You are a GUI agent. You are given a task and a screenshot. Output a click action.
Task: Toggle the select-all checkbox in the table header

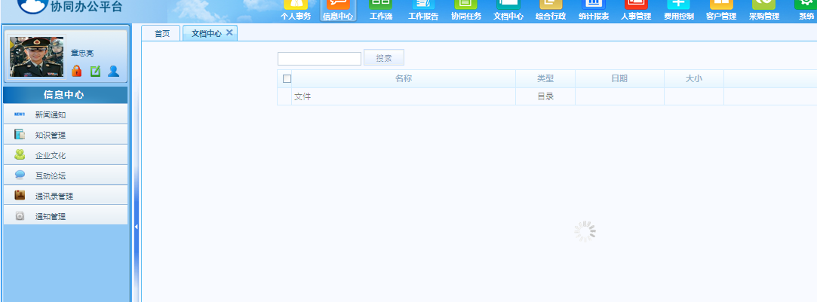[287, 78]
